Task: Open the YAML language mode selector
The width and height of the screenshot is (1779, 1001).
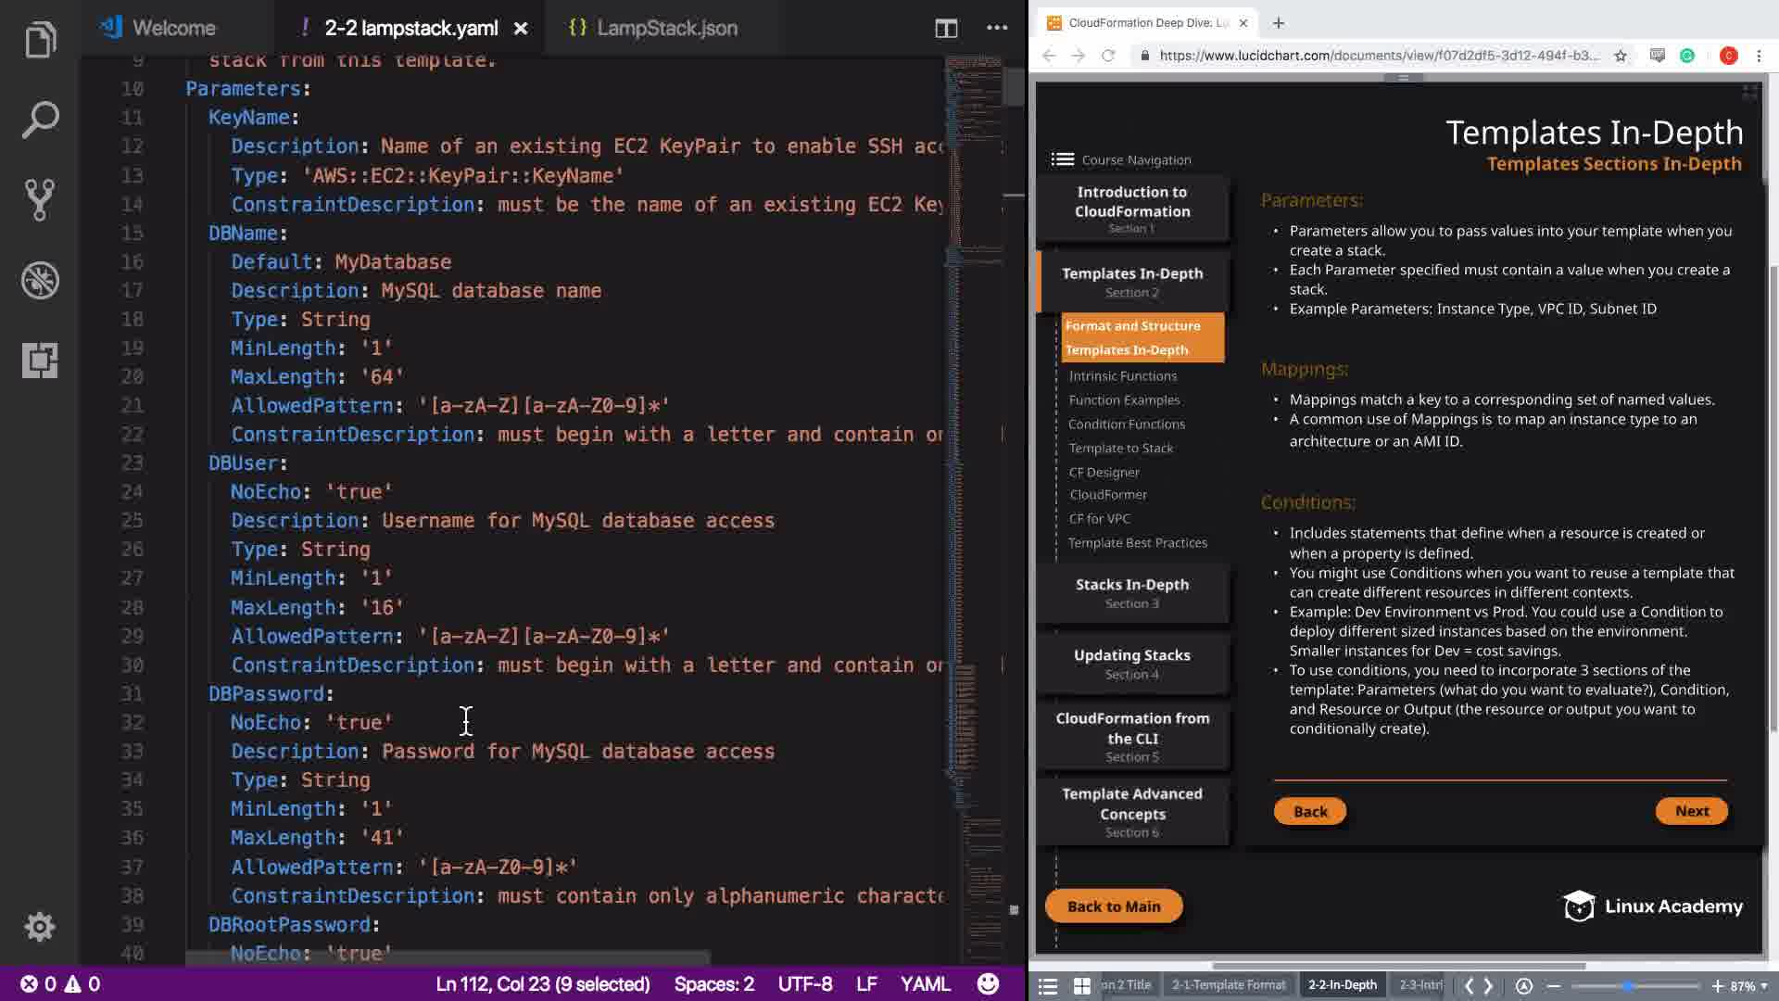Action: point(925,983)
